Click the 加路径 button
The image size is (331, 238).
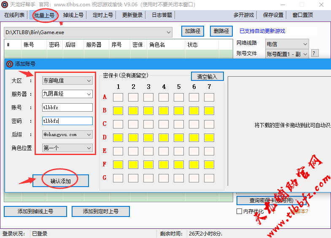click(x=193, y=31)
